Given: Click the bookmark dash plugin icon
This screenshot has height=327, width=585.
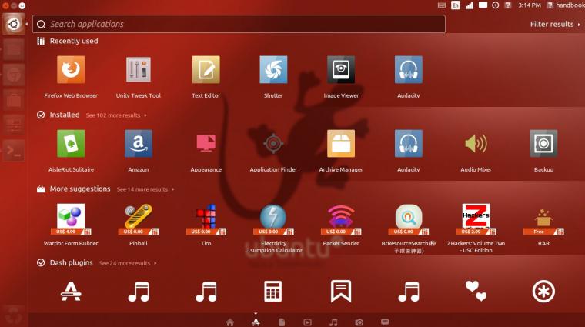Looking at the screenshot, I should point(341,291).
